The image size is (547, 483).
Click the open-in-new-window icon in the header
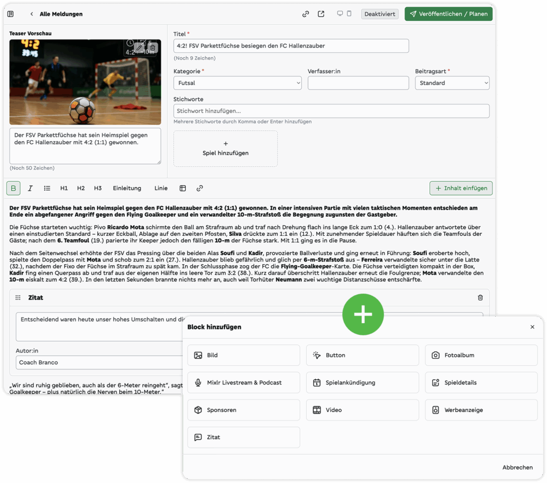[x=321, y=14]
